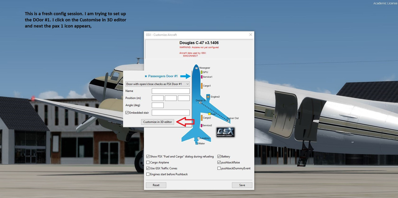Viewport: 398px width, 198px height.
Task: Toggle Use GSX Traffic Cones checkbox
Action: click(148, 169)
